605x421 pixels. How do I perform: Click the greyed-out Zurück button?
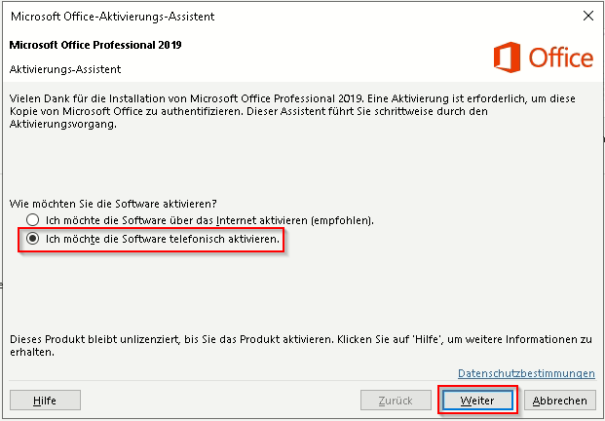click(x=397, y=400)
